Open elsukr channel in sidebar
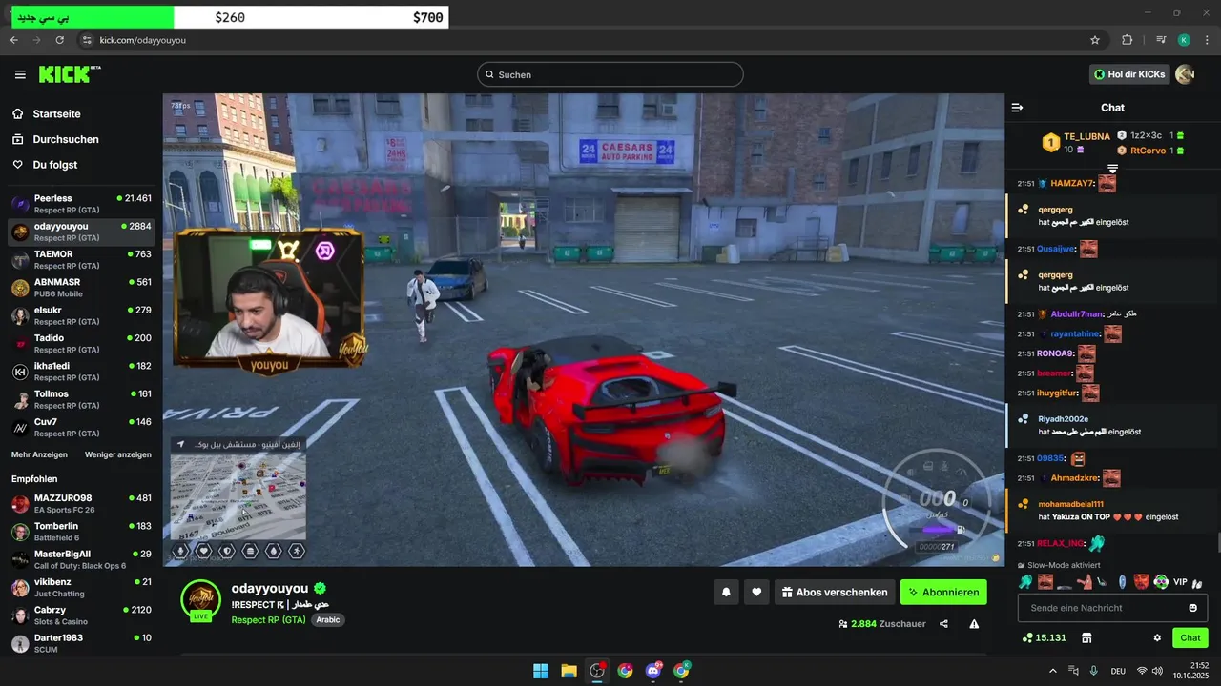 [x=81, y=315]
